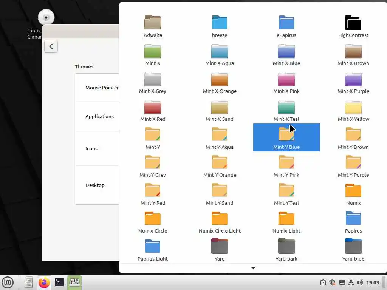Open file manager from the panel
The image size is (387, 290).
tap(29, 282)
